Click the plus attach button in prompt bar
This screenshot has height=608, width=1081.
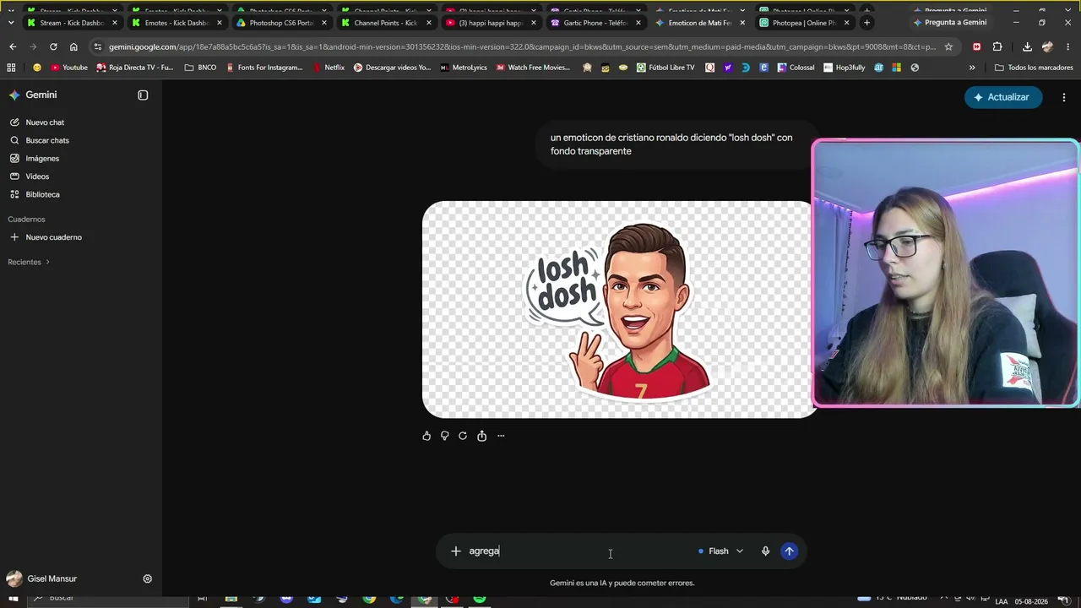click(x=456, y=551)
